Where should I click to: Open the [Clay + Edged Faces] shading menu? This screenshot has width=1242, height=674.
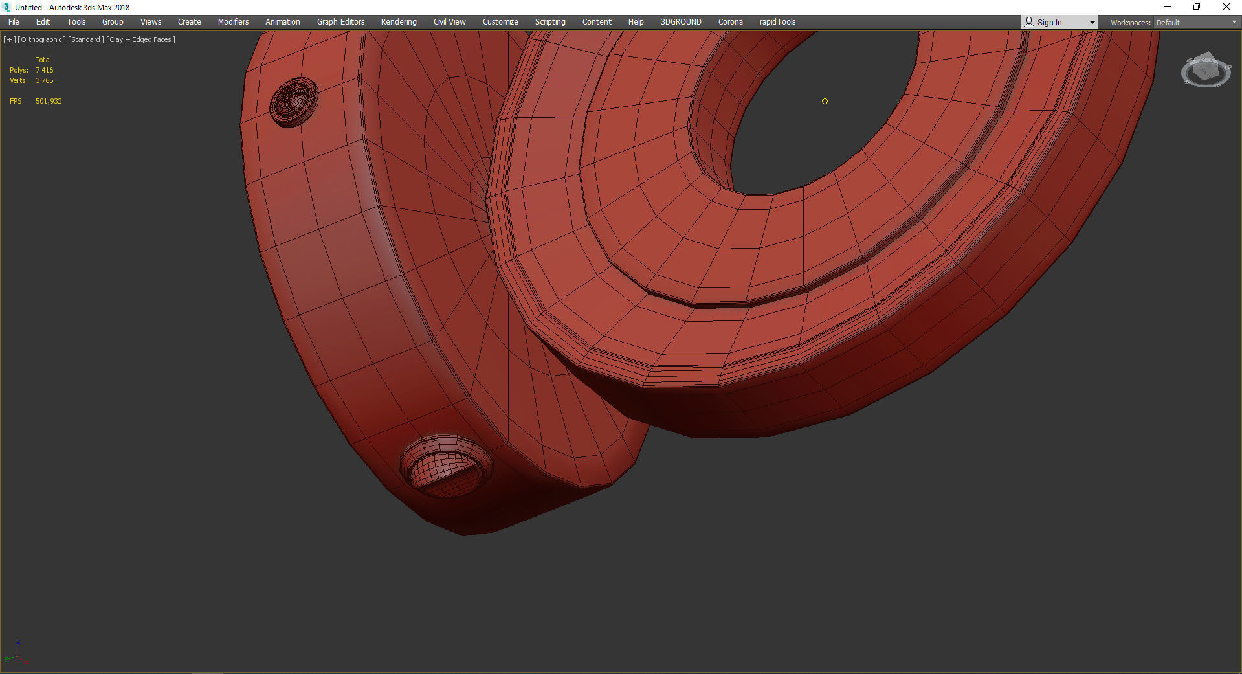[x=141, y=39]
